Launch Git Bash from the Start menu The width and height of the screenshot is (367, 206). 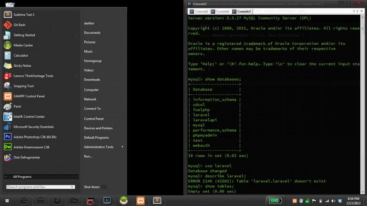41,25
